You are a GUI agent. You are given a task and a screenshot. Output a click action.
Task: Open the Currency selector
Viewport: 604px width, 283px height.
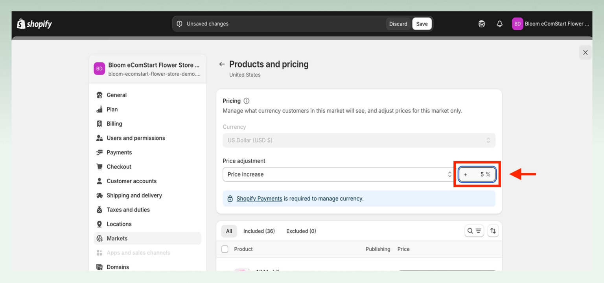click(x=359, y=140)
